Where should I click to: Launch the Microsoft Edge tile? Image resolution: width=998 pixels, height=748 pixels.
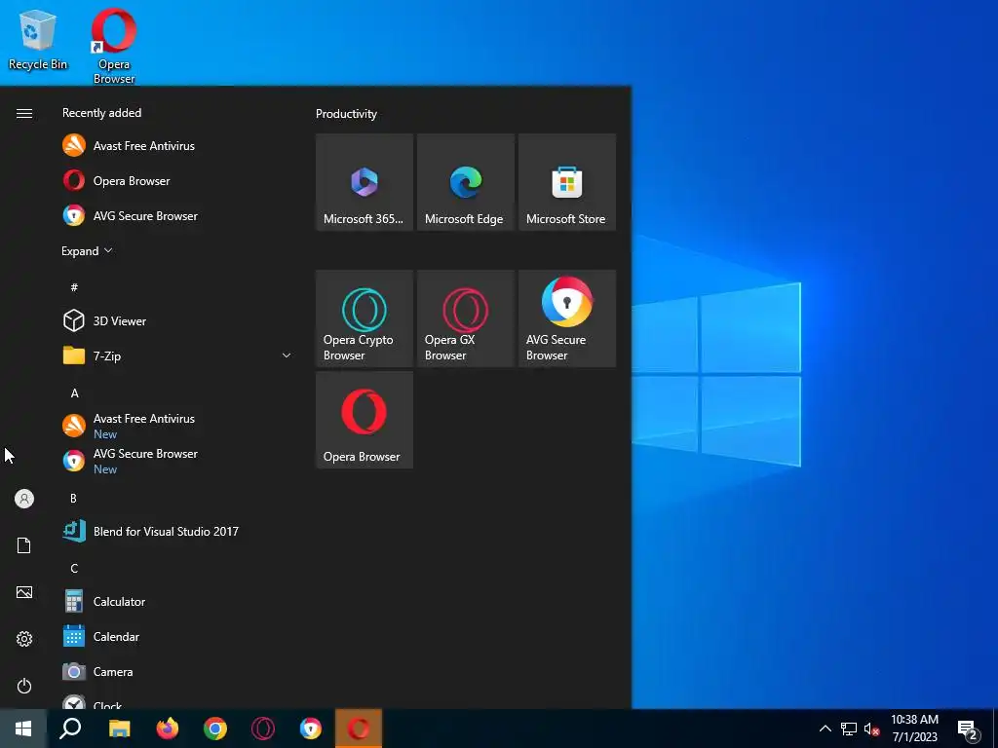coord(465,182)
